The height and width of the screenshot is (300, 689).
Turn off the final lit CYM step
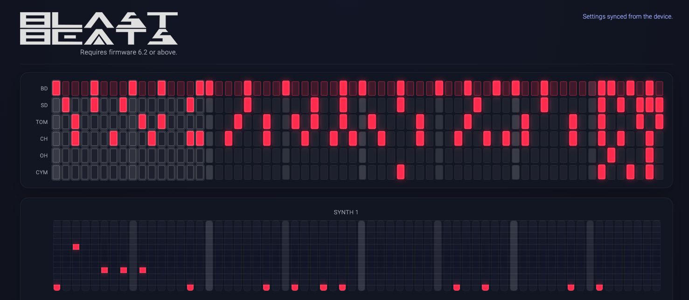point(649,172)
